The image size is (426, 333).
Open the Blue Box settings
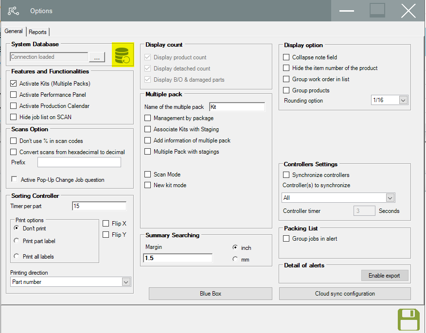211,294
